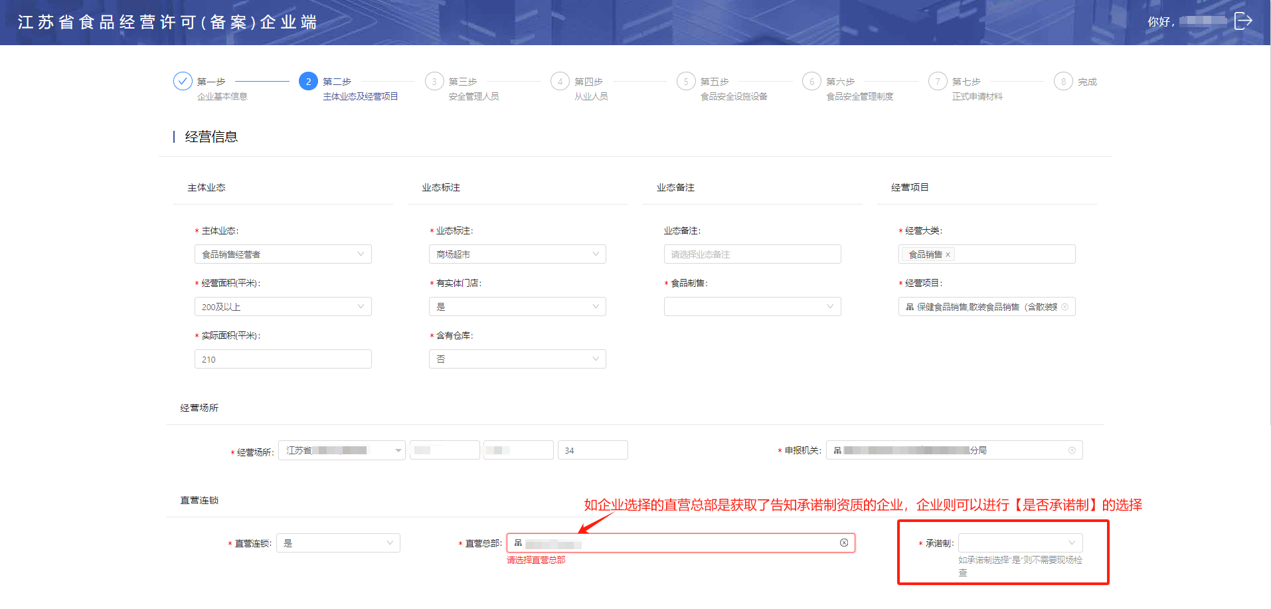Clear the 经营项目 field using clear icon
The height and width of the screenshot is (609, 1271).
point(1064,307)
